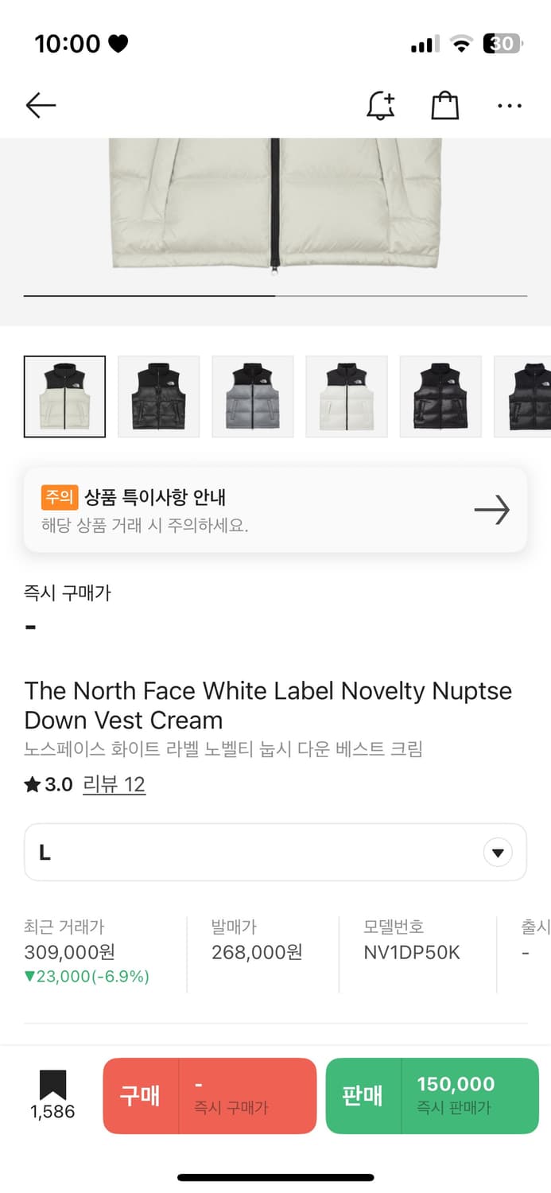Tap the arrow on product notice banner
This screenshot has height=1193, width=551.
coord(491,510)
